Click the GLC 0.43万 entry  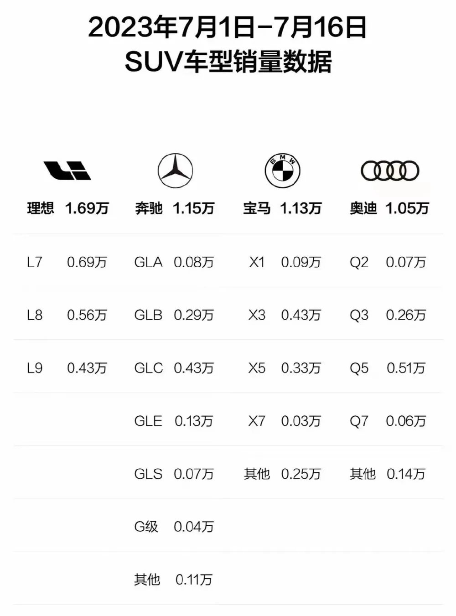point(174,368)
